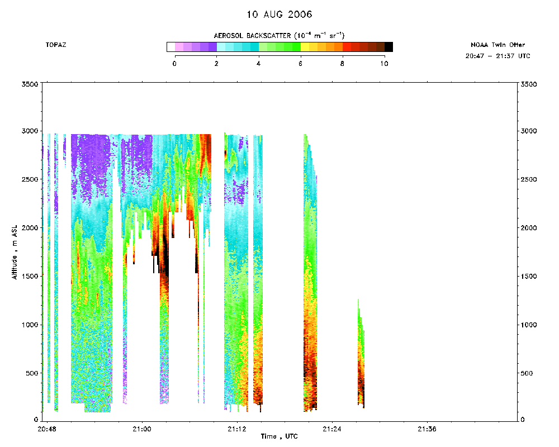Click the purple colorbar segment just below 2
Viewport: 559px width, 447px height.
click(x=212, y=47)
